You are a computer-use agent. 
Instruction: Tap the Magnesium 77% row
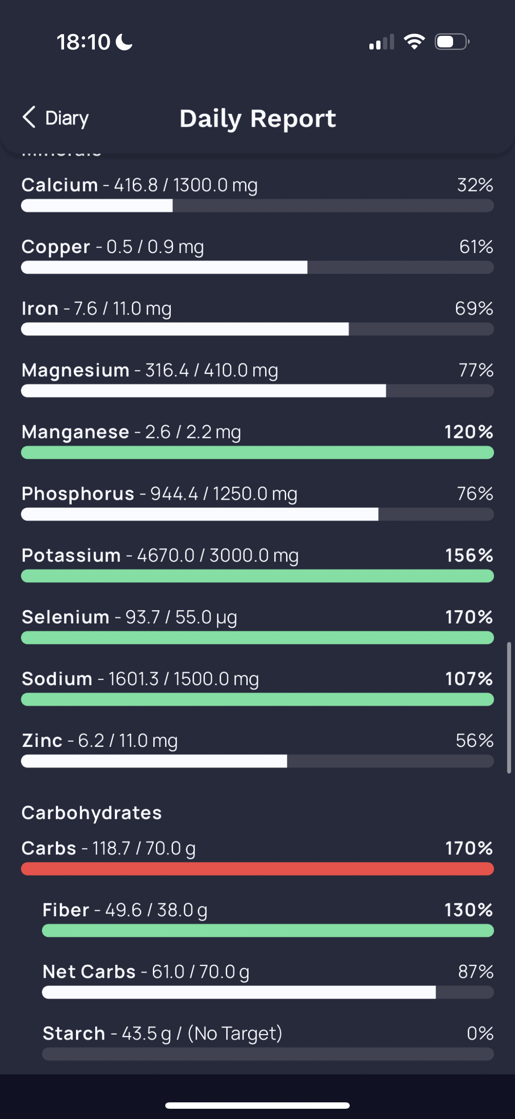click(x=257, y=379)
